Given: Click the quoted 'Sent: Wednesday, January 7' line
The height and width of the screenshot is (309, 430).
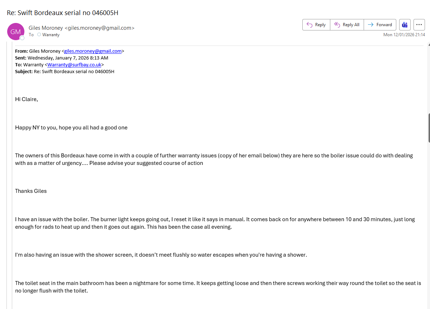Looking at the screenshot, I should 62,58.
